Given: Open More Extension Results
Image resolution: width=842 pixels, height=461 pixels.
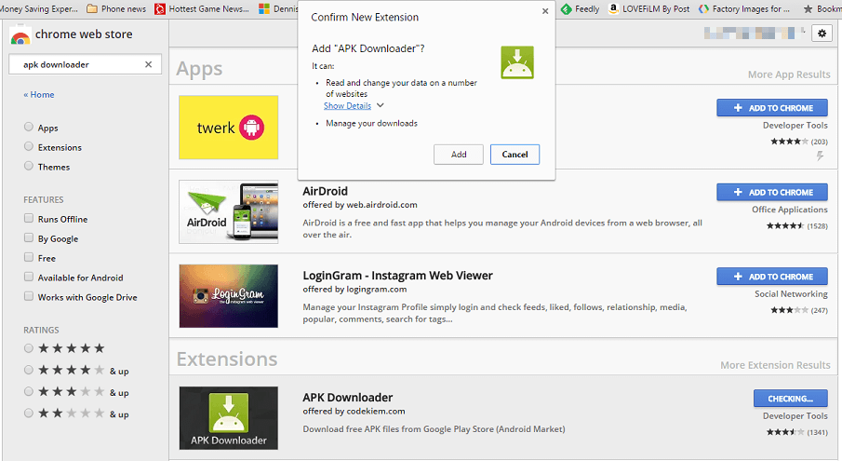Looking at the screenshot, I should (775, 365).
